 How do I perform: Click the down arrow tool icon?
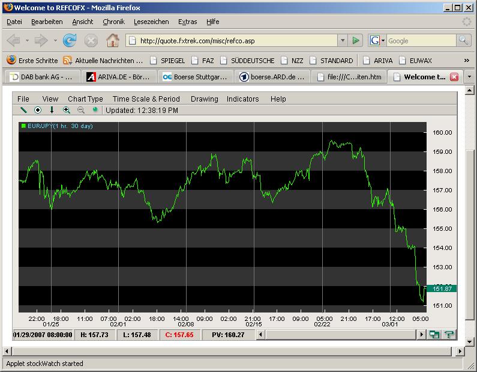tap(52, 110)
